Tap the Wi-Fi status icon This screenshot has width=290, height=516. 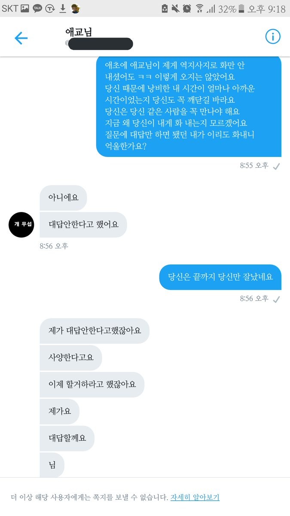pos(199,9)
